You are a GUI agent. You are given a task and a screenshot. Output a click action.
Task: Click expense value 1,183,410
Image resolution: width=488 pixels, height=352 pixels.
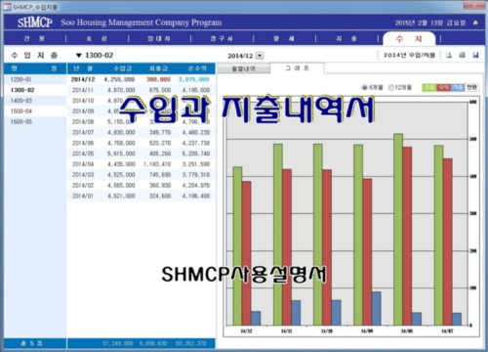[x=157, y=164]
